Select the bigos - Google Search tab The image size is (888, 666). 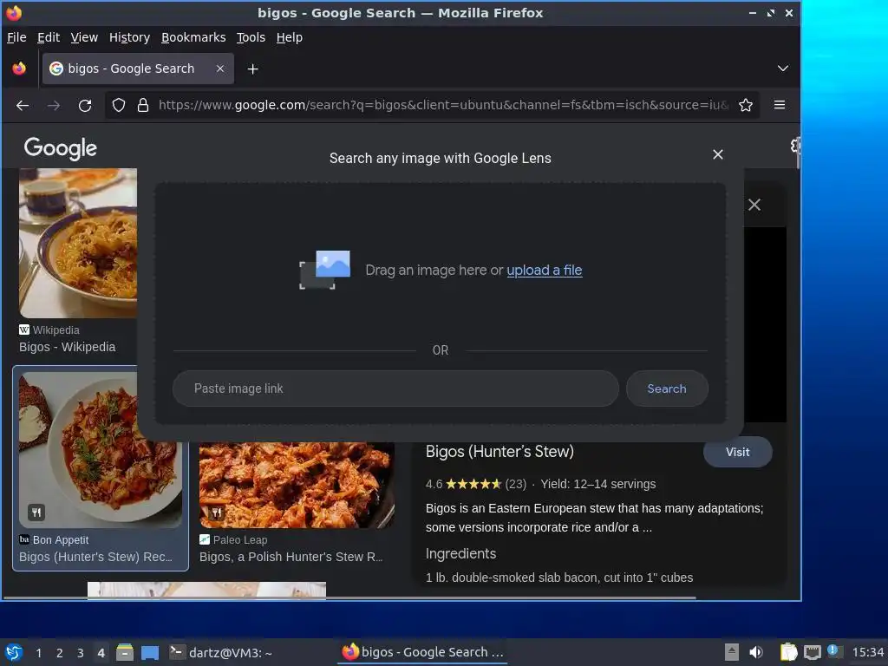tap(138, 69)
